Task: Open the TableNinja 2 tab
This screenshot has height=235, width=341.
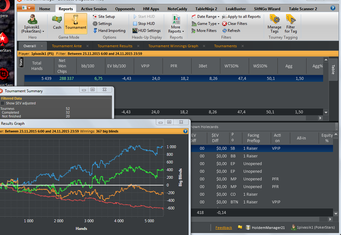Action: coord(206,9)
